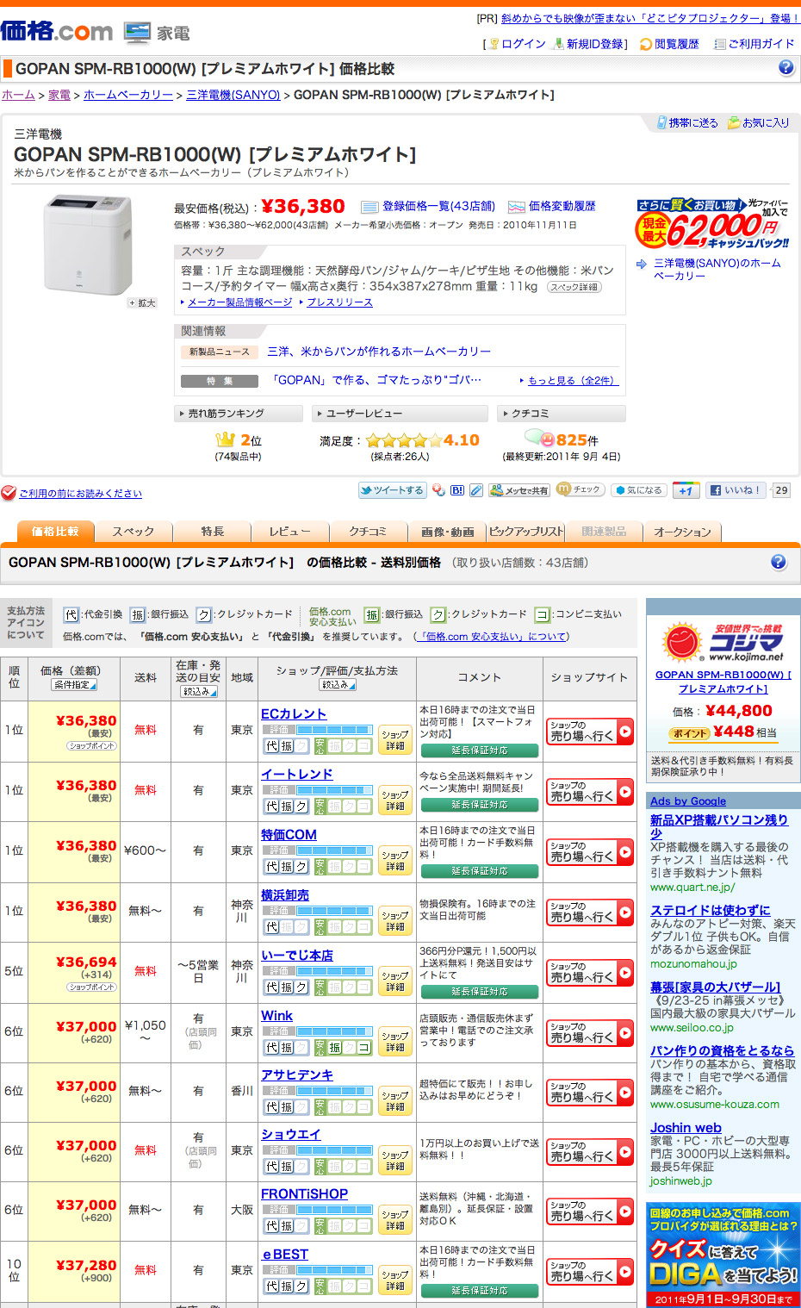Click コジマ advertisement logo
The image size is (801, 1308).
tap(723, 643)
